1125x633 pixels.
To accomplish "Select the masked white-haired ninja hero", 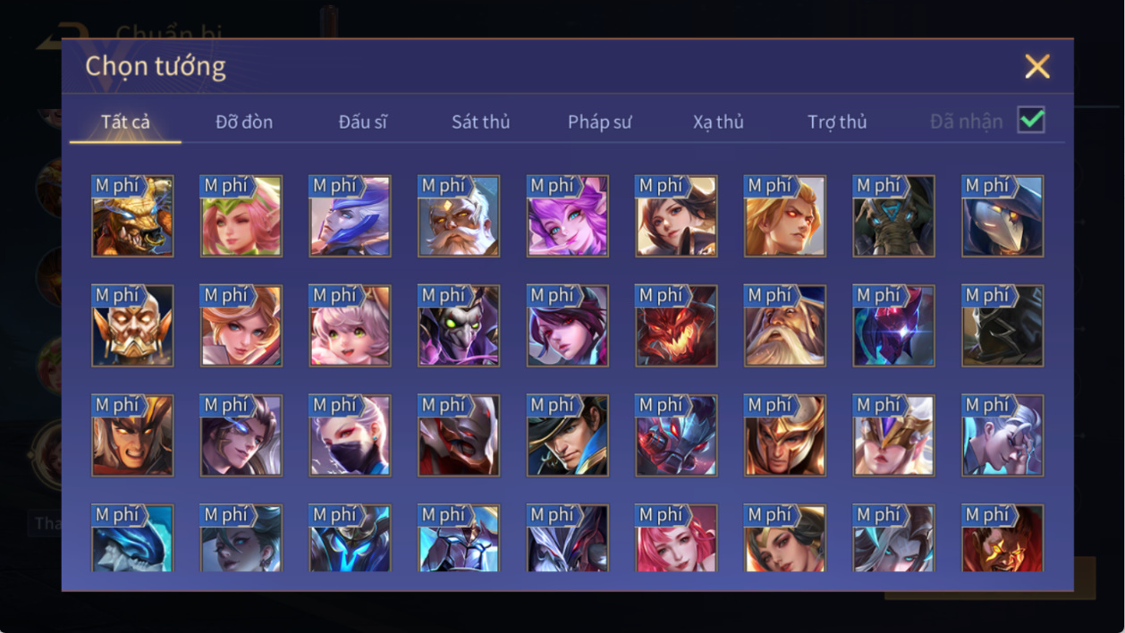I will 350,436.
